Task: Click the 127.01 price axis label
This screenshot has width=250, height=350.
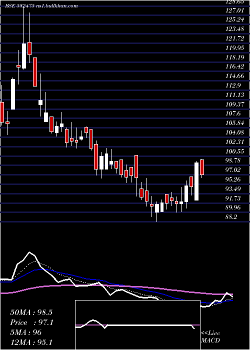Action: pos(234,9)
